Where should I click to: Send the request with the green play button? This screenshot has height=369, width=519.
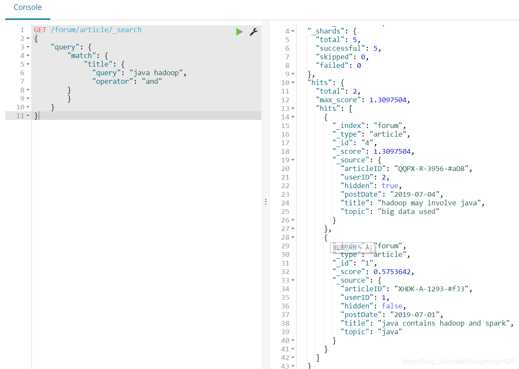tap(240, 31)
